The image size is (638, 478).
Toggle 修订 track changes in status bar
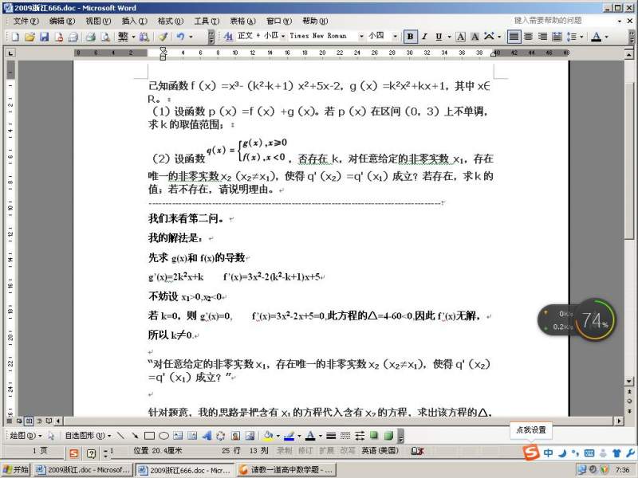tap(305, 451)
